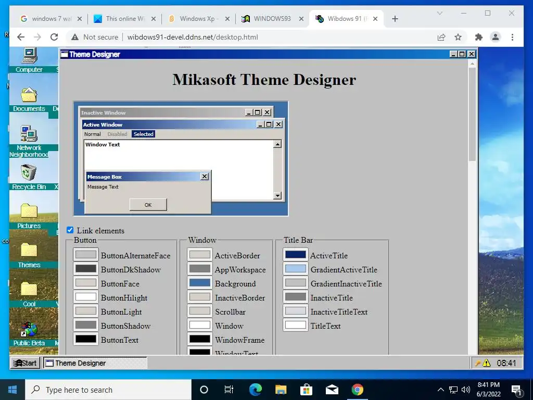Pick ButtonDkShadow color swatch
The height and width of the screenshot is (400, 533).
(86, 268)
